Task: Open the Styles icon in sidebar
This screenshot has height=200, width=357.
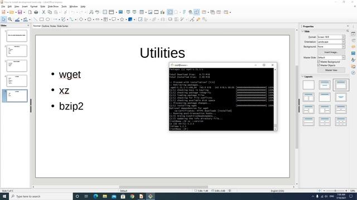Action: click(x=353, y=60)
